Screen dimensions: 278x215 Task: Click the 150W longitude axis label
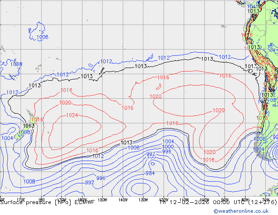[x=103, y=200]
